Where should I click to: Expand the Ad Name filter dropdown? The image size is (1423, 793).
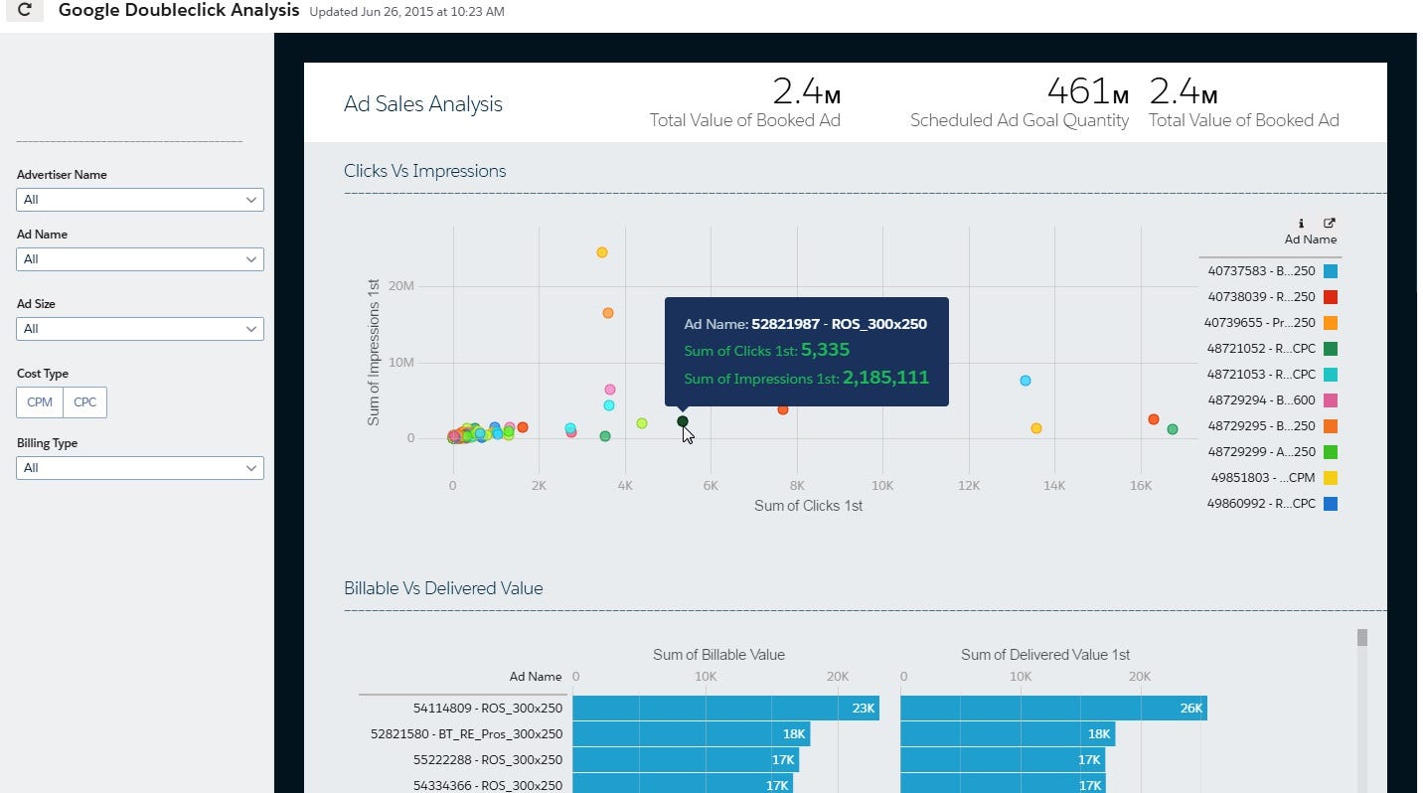coord(140,259)
